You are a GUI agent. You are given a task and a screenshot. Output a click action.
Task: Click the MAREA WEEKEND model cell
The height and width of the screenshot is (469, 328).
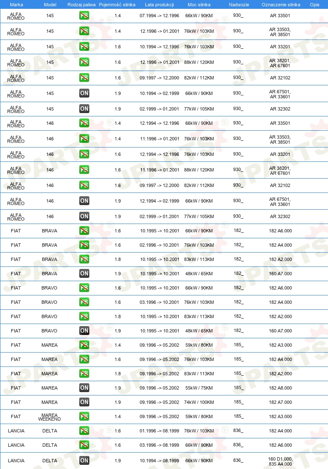click(49, 417)
